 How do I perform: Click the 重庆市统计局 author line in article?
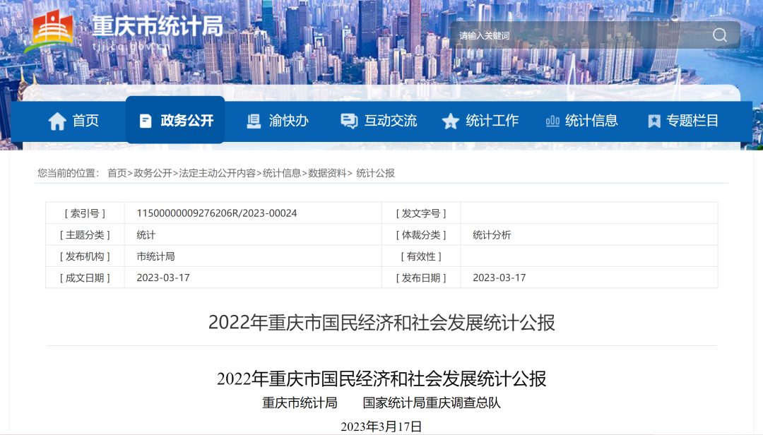click(300, 403)
